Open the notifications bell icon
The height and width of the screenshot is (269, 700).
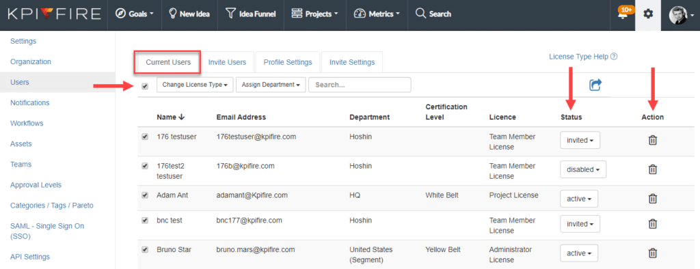(622, 14)
